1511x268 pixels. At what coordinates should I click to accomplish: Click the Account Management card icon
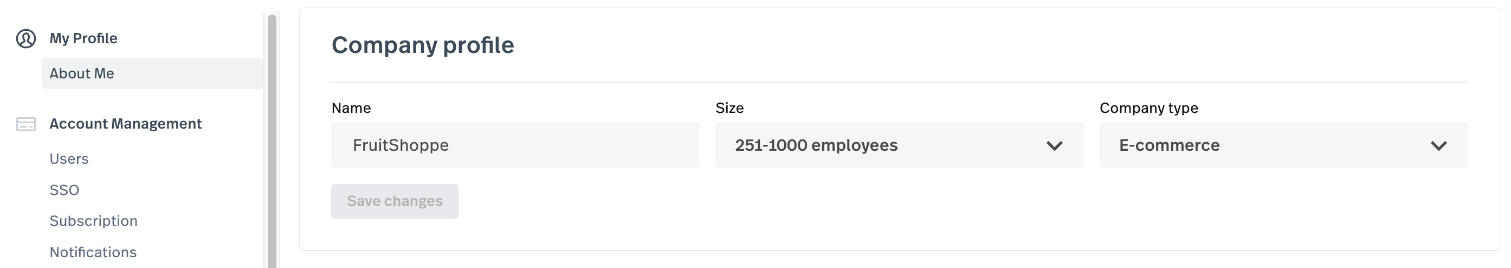[26, 124]
